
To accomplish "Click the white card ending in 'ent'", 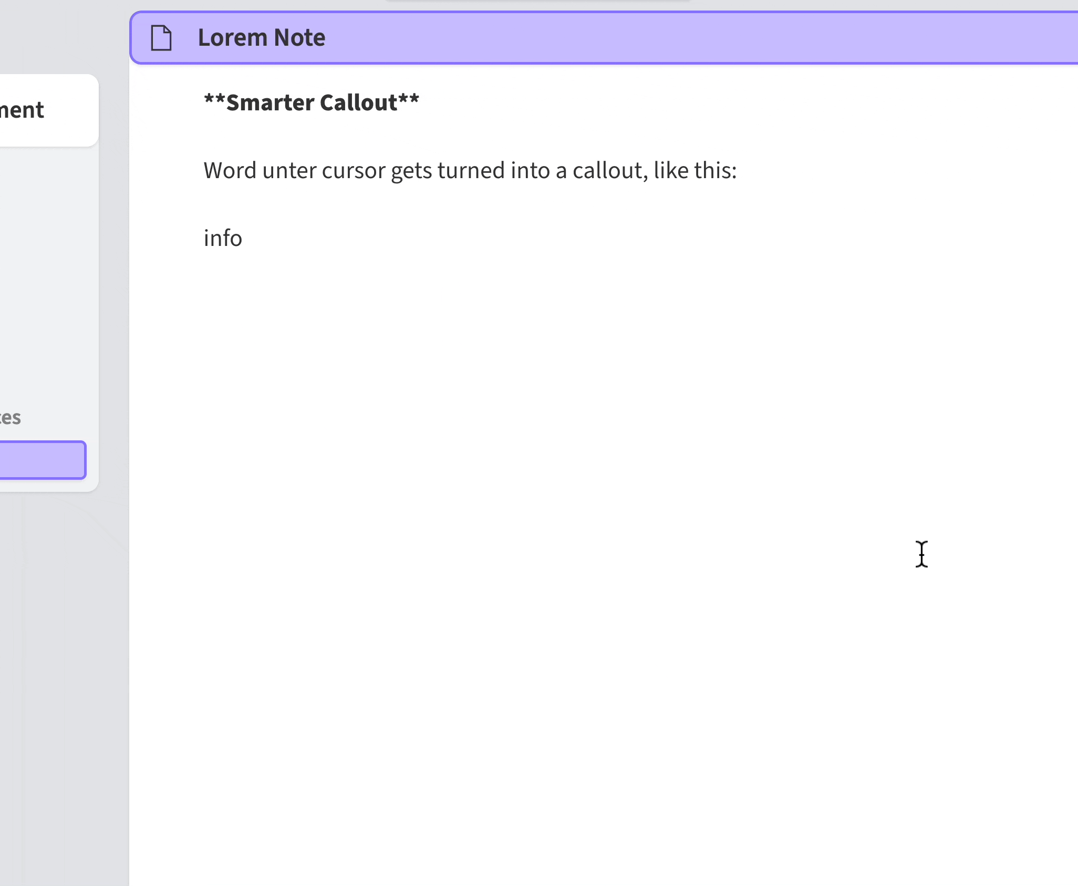I will click(47, 110).
